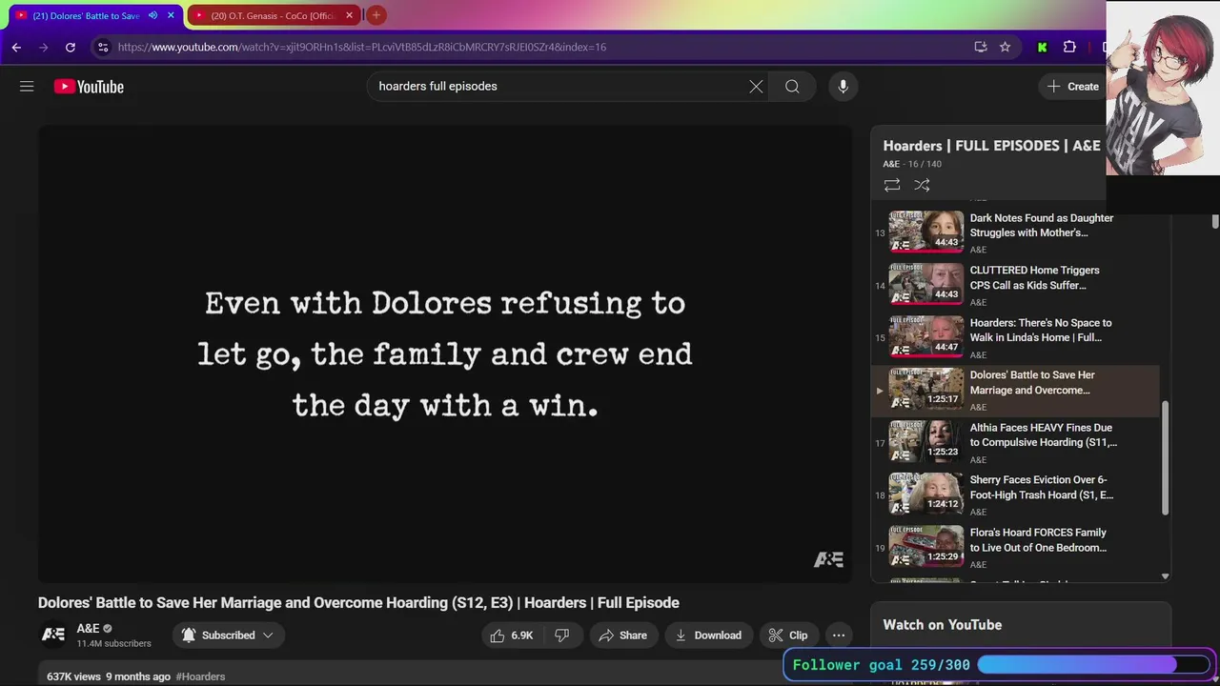Viewport: 1220px width, 686px height.
Task: Open A&E channel link under playlist title
Action: click(x=891, y=164)
